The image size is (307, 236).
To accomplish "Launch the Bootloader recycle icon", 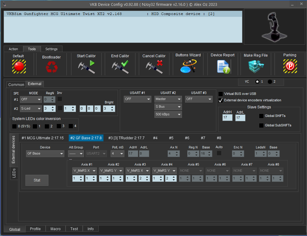I will click(51, 67).
